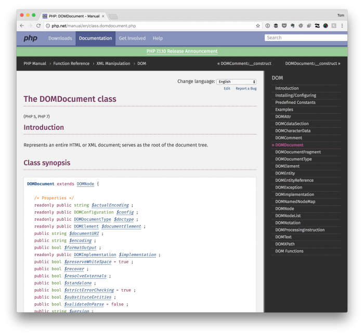Click the $strictErrorChecking property link

(x=89, y=290)
